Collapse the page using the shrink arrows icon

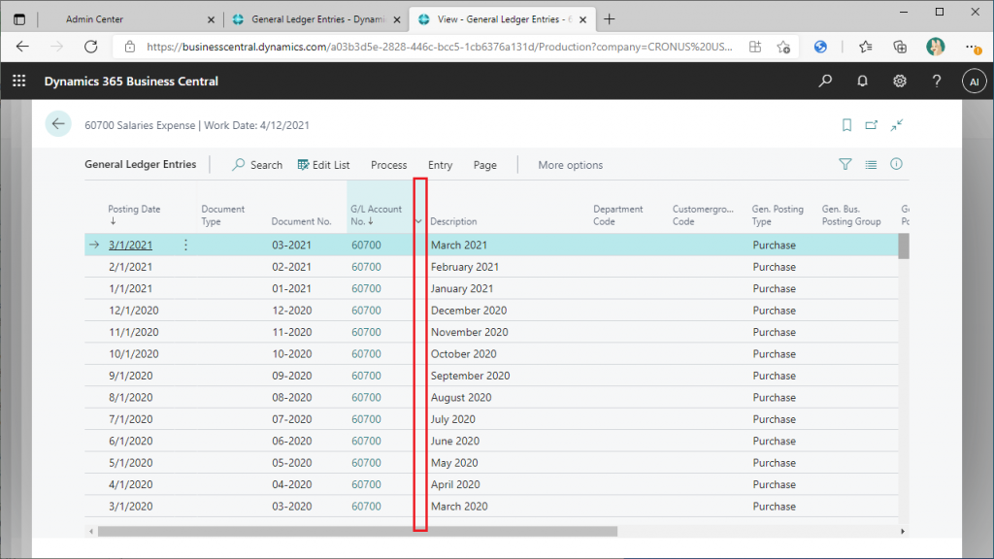pyautogui.click(x=897, y=125)
